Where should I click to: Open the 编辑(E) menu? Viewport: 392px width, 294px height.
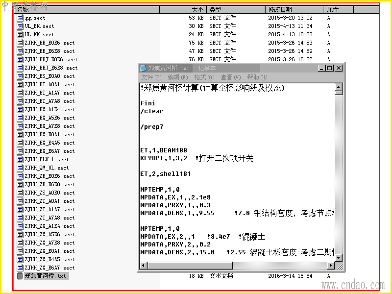177,77
